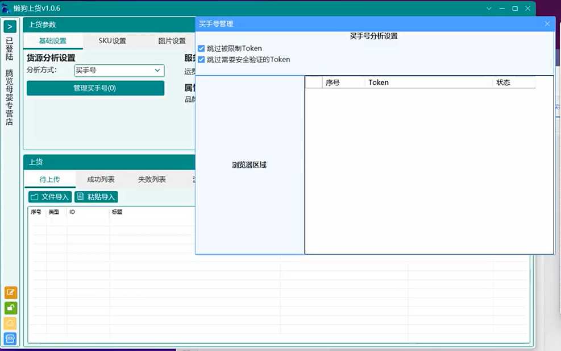The height and width of the screenshot is (351, 561).
Task: Click the 货源分析设置 heading
Action: click(x=51, y=57)
